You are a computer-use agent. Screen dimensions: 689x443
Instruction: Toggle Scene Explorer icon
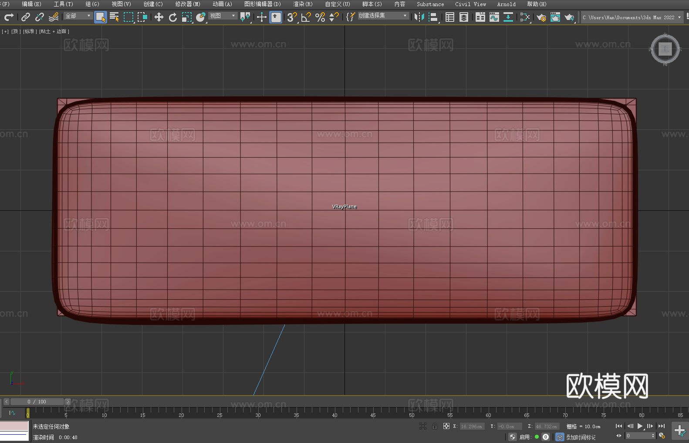(x=450, y=17)
